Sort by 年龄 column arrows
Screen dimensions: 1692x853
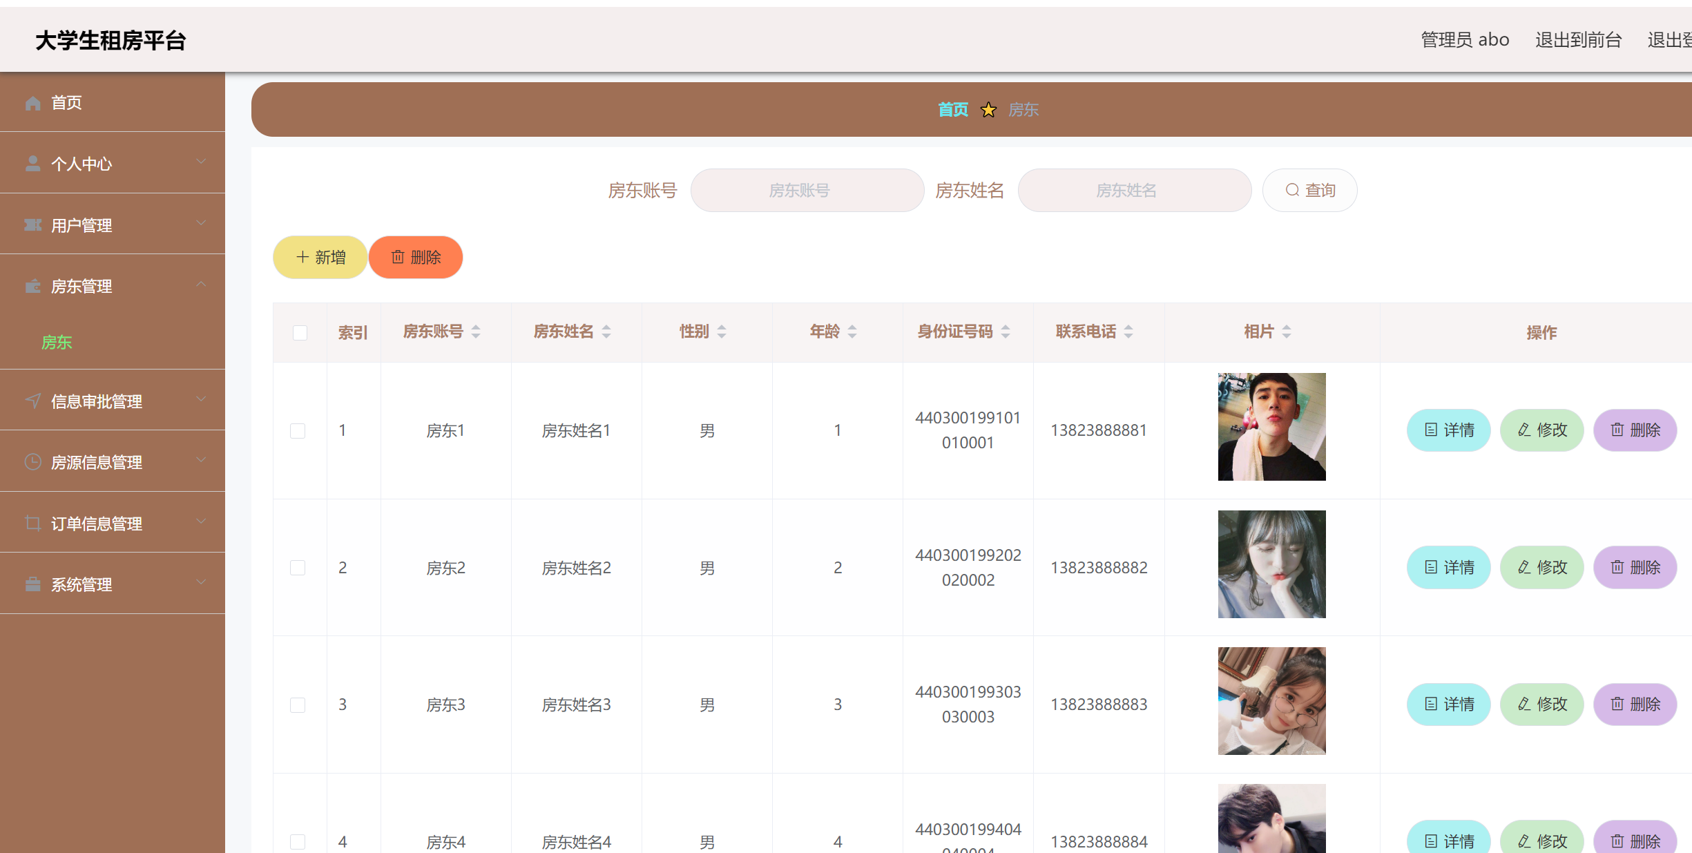(852, 332)
